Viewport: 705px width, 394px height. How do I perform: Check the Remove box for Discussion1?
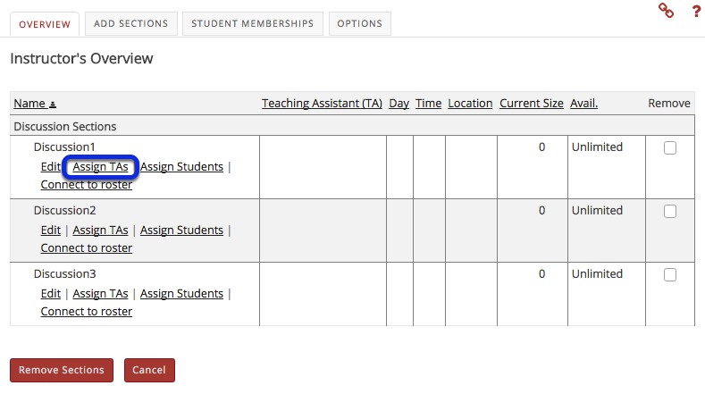(670, 148)
